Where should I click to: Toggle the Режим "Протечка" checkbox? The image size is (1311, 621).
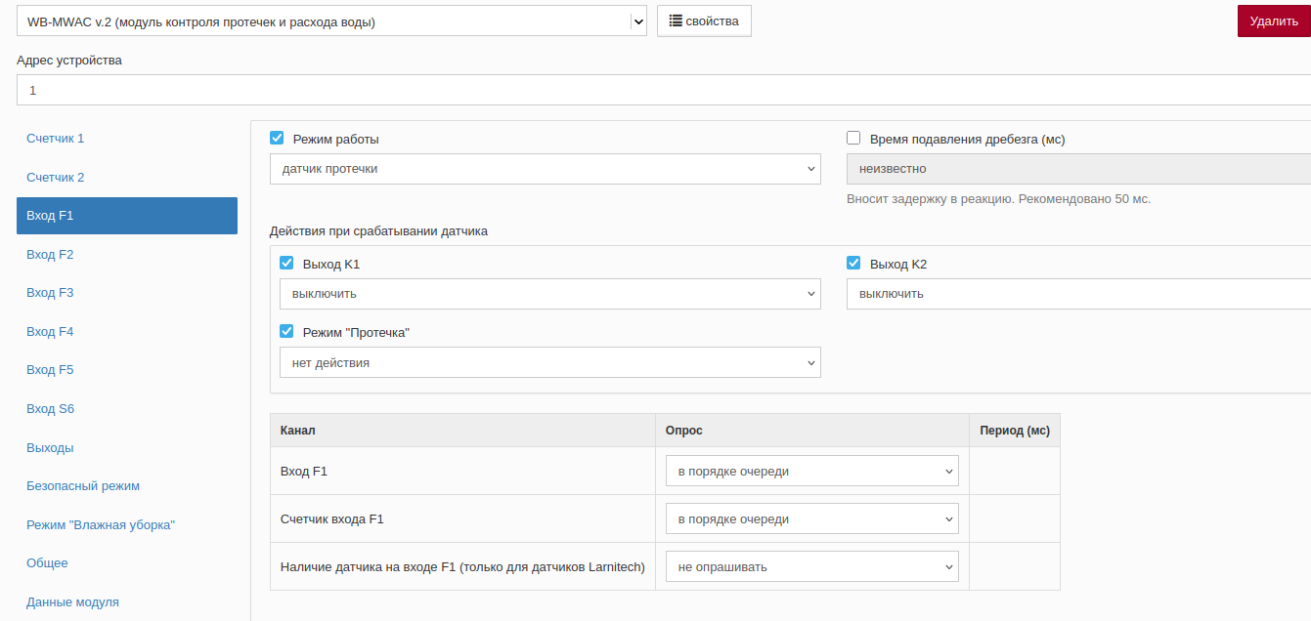(286, 332)
